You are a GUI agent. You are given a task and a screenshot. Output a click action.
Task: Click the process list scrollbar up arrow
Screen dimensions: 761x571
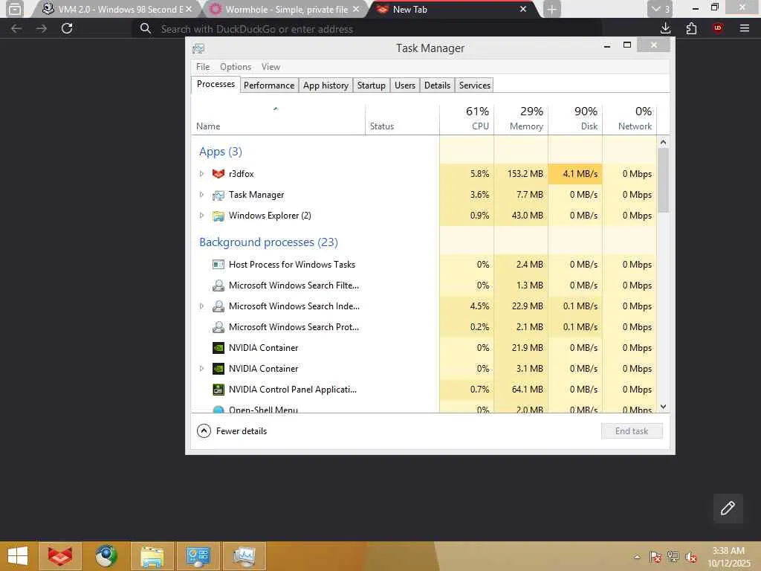pos(663,142)
